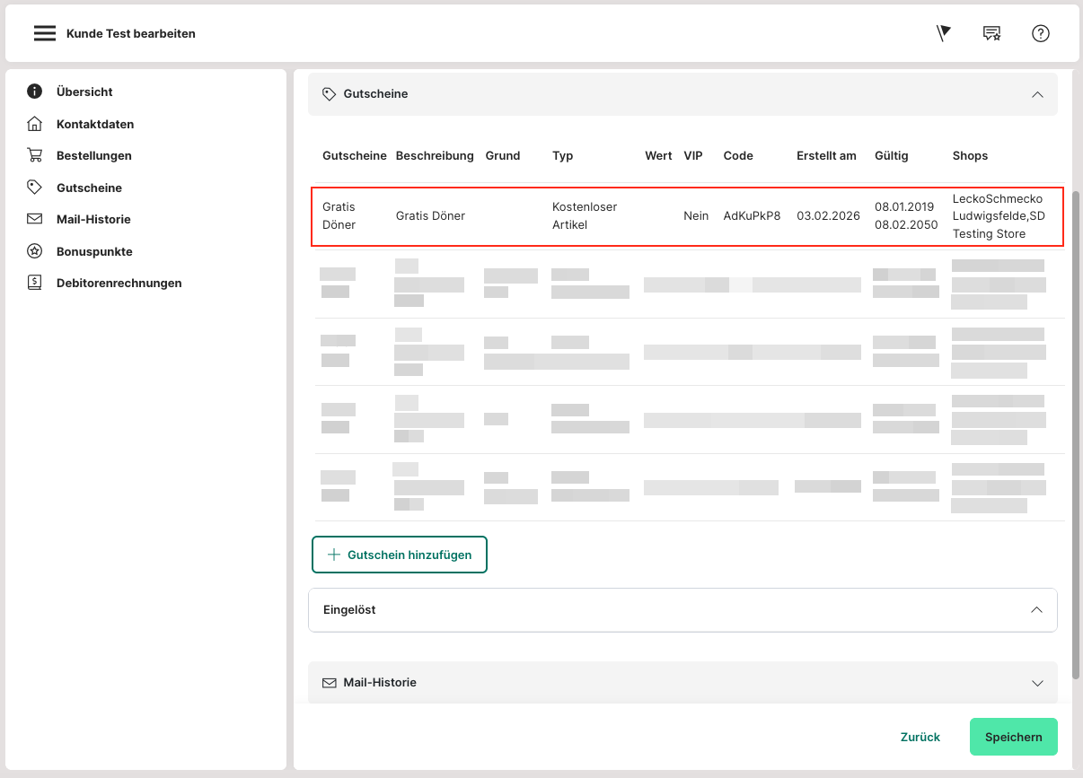Select the Gratis Döner voucher row
The width and height of the screenshot is (1083, 778).
click(x=687, y=216)
